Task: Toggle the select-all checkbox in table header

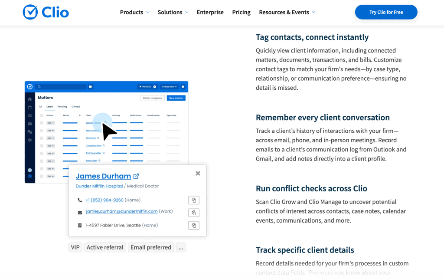Action: pos(41,115)
